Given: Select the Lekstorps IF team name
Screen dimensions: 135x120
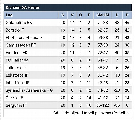Looking at the screenshot, I should [17, 75].
